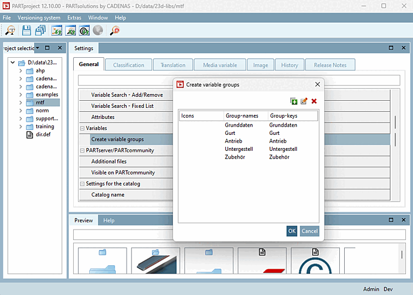Image resolution: width=413 pixels, height=295 pixels.
Task: Click the pencil edit group icon
Action: click(304, 101)
